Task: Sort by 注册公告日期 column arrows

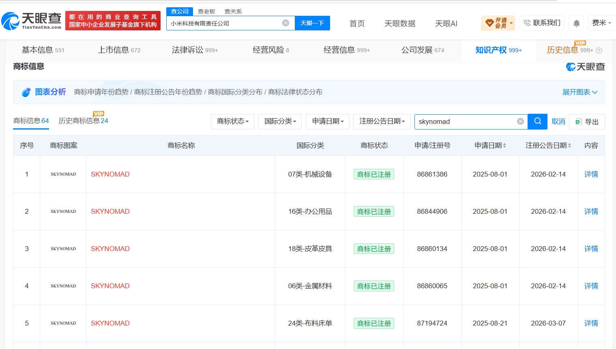Action: (x=569, y=145)
